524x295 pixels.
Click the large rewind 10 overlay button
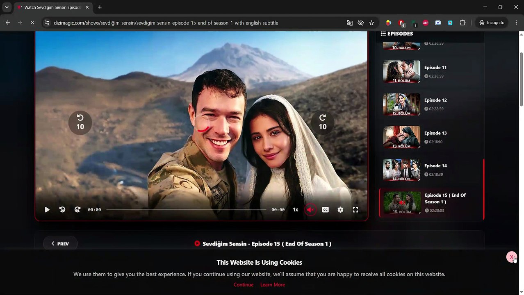pyautogui.click(x=80, y=123)
